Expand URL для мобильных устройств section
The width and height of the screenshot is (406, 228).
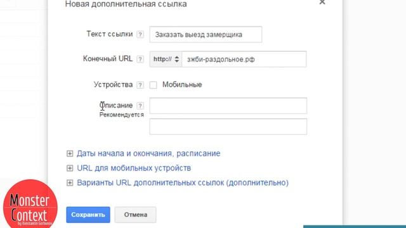(x=134, y=168)
